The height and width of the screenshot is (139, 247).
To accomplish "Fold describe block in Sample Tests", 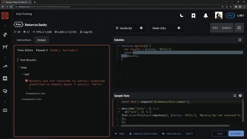I will click(119, 108).
